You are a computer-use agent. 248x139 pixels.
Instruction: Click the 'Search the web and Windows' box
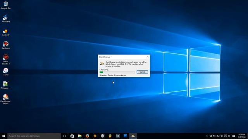34,136
